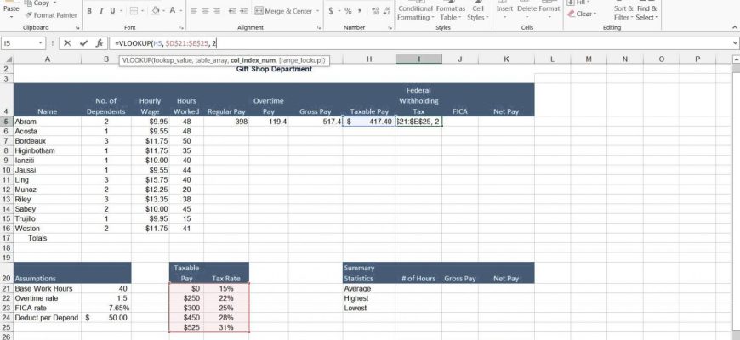Open Conditional Formatting menu
Screen dimensions: 740x340
point(415,12)
